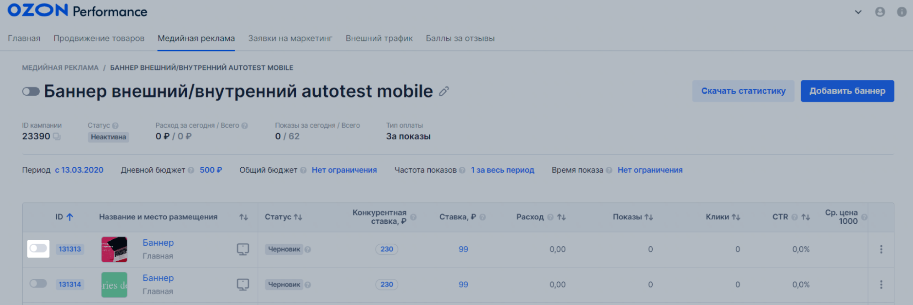The image size is (913, 305).
Task: Edit frequency 1 за весь период
Action: (502, 170)
